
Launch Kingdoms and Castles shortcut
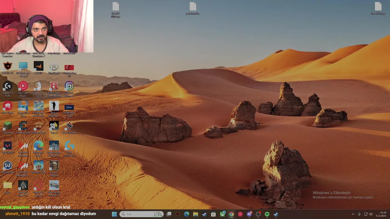38,109
